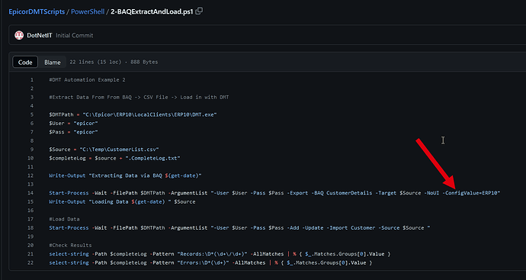This screenshot has width=526, height=280.
Task: Click line number 17
Action: coord(30,219)
